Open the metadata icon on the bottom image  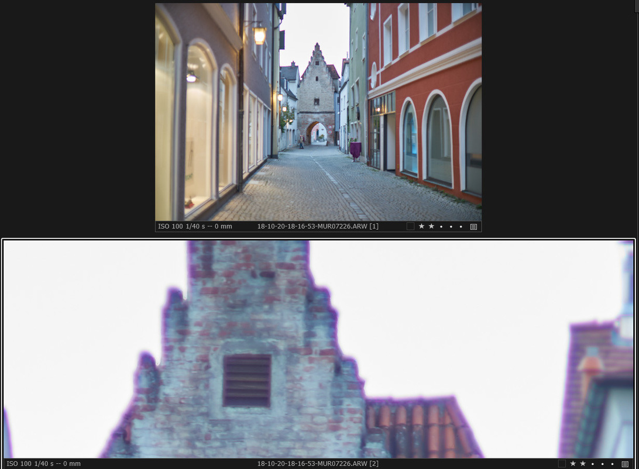[x=625, y=464]
